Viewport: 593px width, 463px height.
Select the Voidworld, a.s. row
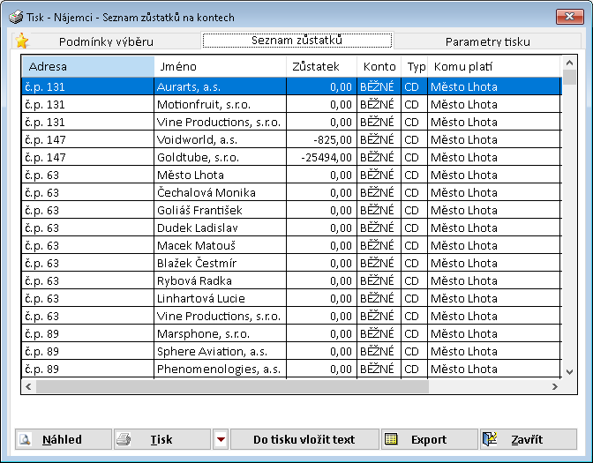(x=220, y=139)
